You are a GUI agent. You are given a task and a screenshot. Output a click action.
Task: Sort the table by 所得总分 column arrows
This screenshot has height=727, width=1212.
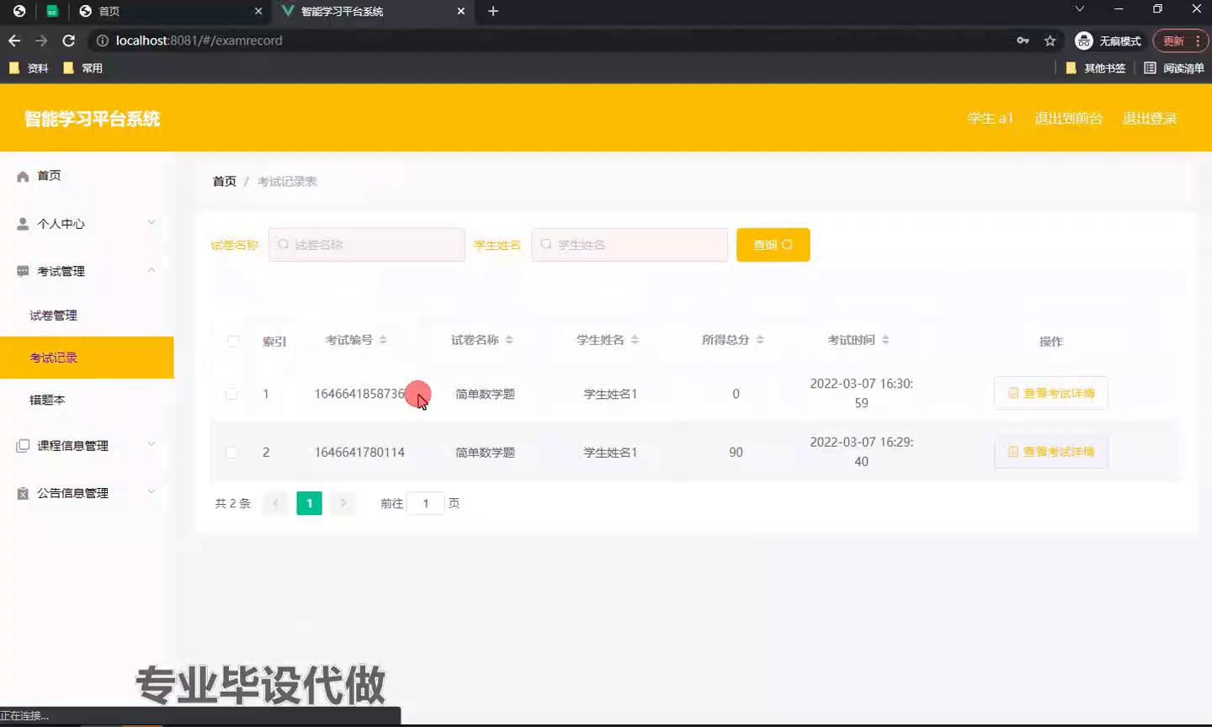[760, 340]
